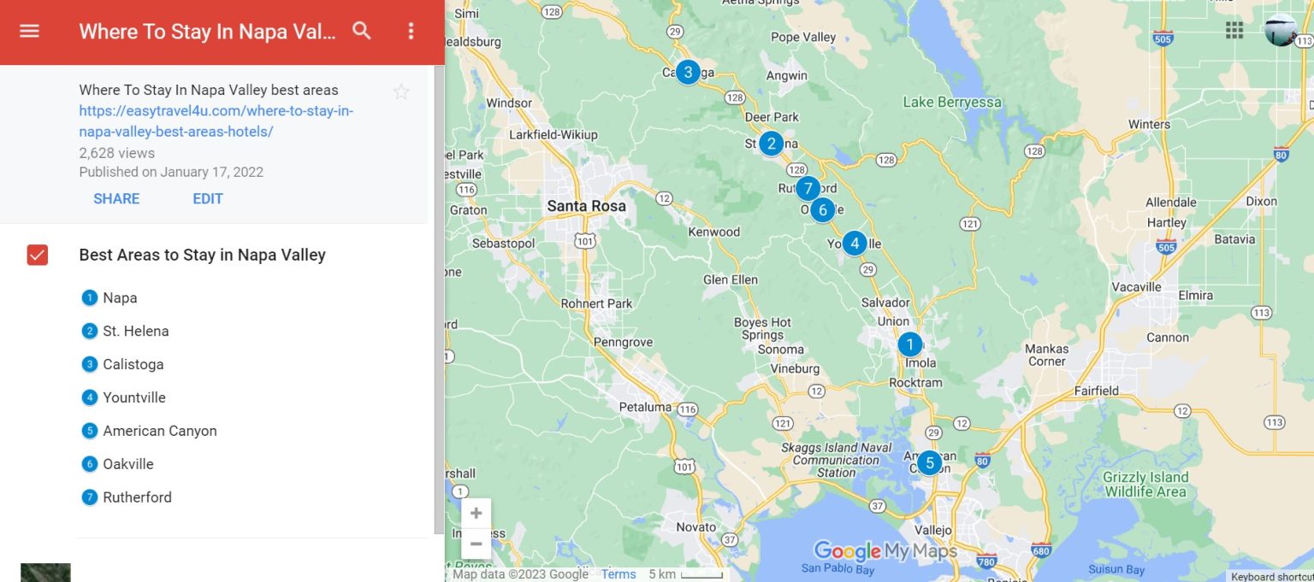1314x582 pixels.
Task: Open the Google apps grid
Action: coord(1234,29)
